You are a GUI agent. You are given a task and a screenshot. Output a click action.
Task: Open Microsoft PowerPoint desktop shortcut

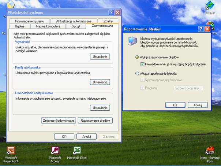(x=11, y=154)
